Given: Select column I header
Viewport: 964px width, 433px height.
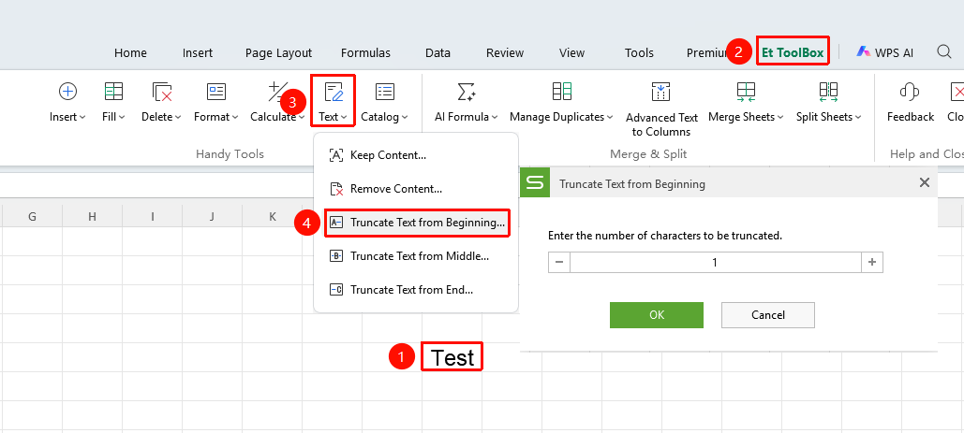Looking at the screenshot, I should 152,216.
